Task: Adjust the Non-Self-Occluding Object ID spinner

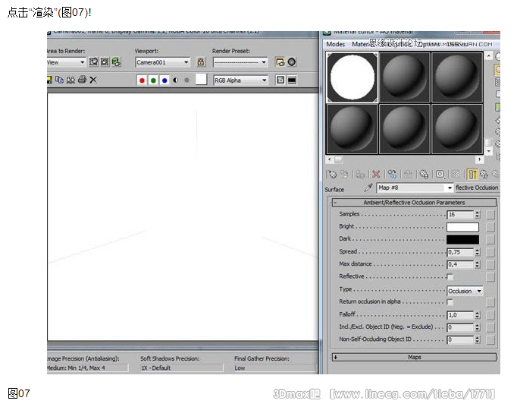Action: [x=477, y=339]
